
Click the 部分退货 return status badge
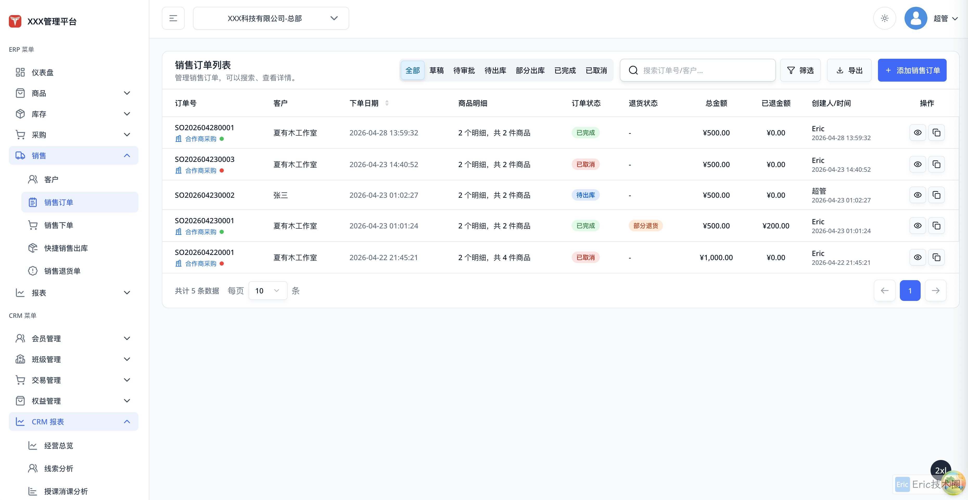pos(646,226)
